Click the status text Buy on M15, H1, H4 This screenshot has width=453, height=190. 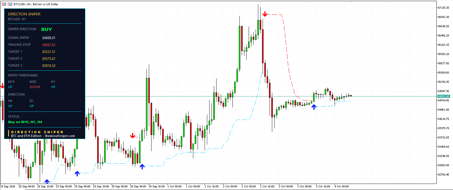[25, 122]
